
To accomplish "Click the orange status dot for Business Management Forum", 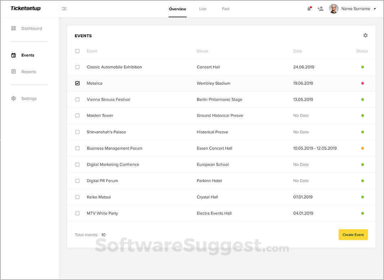I will [x=362, y=148].
